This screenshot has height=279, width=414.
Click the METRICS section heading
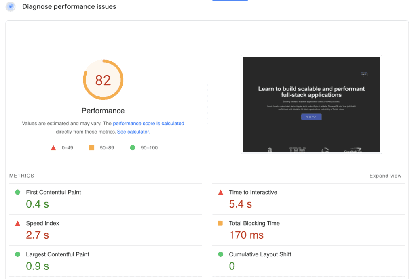[x=21, y=176]
